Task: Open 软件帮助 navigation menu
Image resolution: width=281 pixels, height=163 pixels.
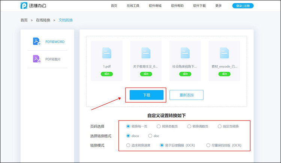Action: pyautogui.click(x=178, y=6)
